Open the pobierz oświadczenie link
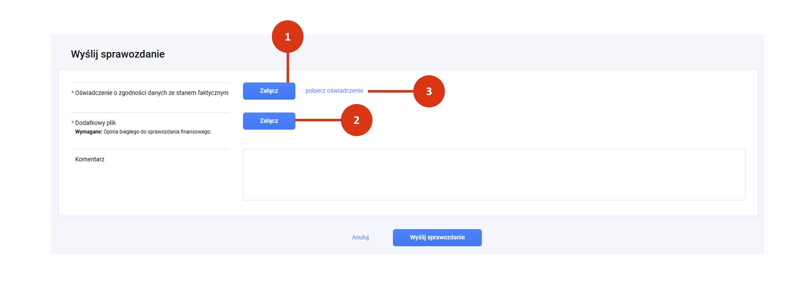This screenshot has width=812, height=293. click(x=334, y=91)
